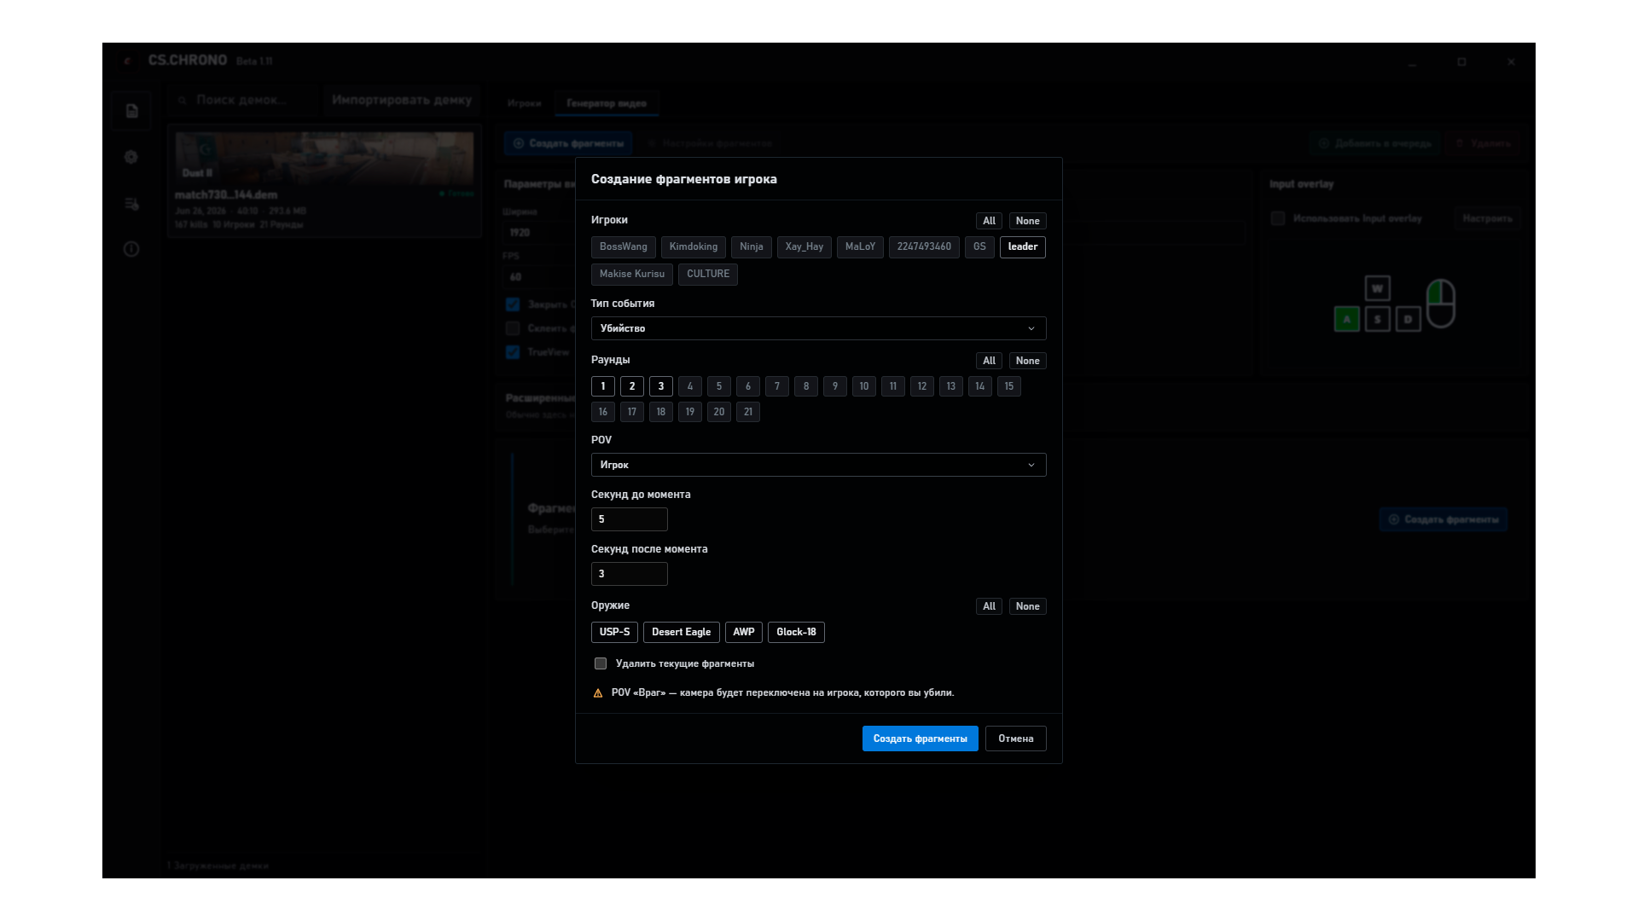The image size is (1638, 921).
Task: Select round 15
Action: pyautogui.click(x=1009, y=386)
